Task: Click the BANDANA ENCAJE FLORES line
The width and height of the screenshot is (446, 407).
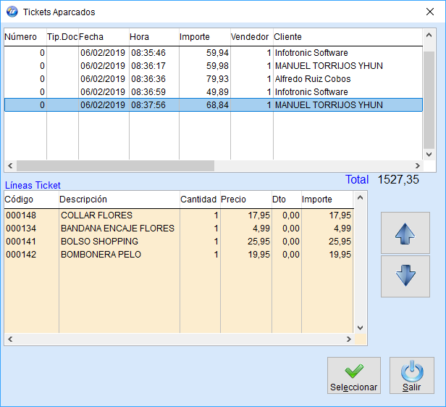Action: [x=179, y=229]
